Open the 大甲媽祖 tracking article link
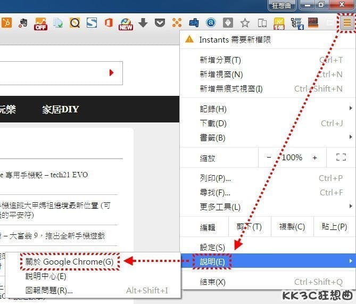This screenshot has width=356, height=304. point(54,210)
